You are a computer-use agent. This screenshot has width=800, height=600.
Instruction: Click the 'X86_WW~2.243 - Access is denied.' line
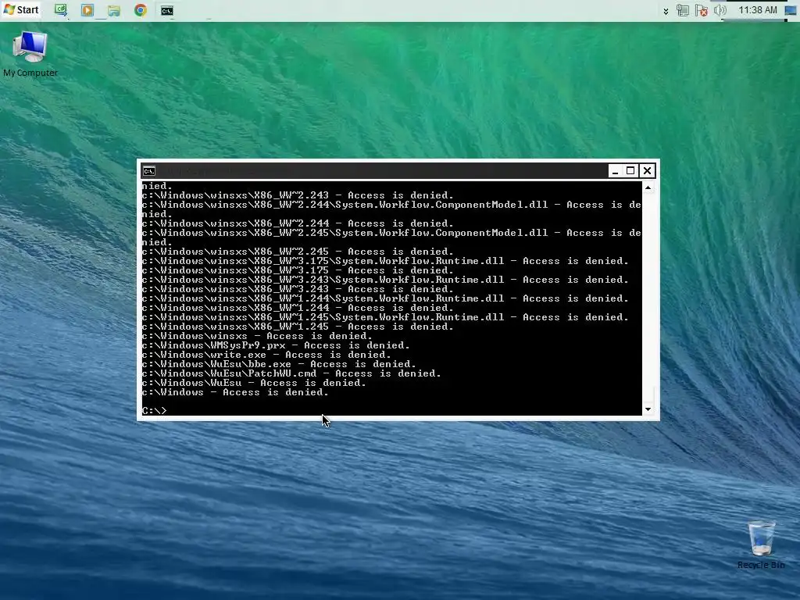[x=298, y=195]
